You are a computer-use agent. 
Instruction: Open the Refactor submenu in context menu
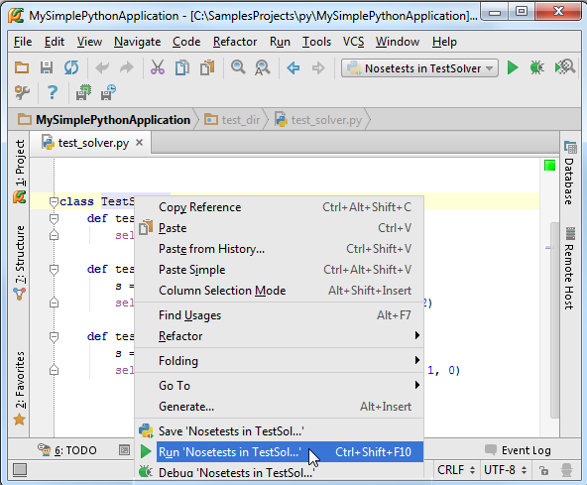(280, 336)
